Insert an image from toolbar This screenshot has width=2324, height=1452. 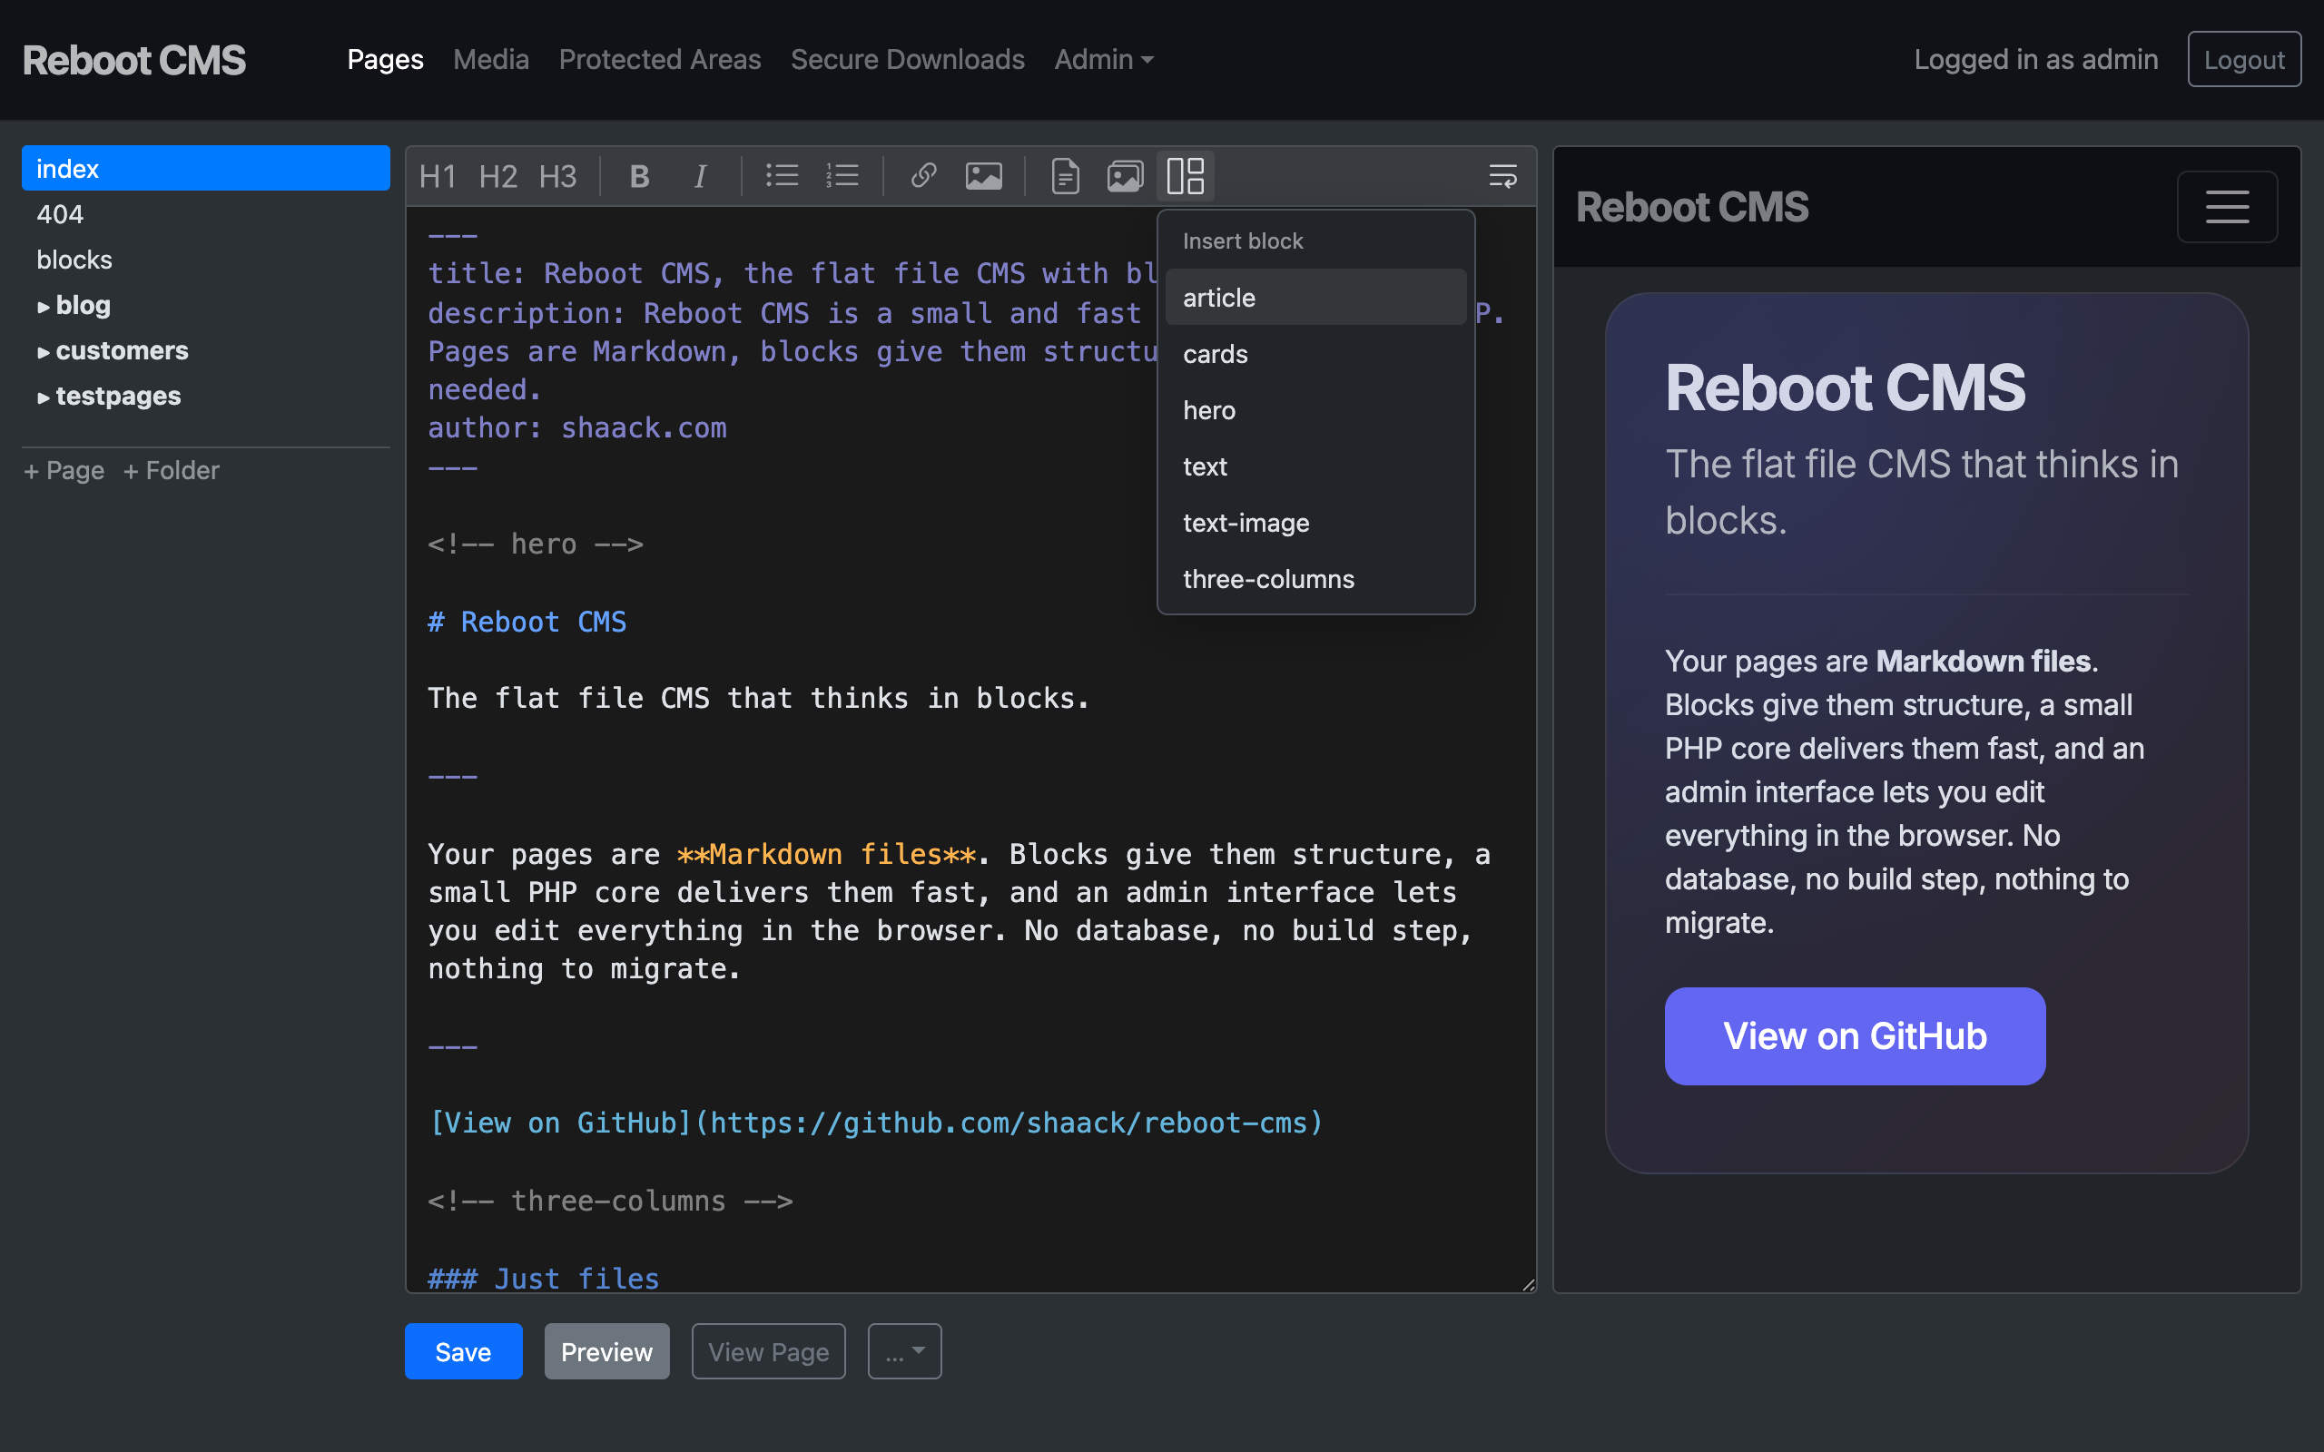coord(983,176)
